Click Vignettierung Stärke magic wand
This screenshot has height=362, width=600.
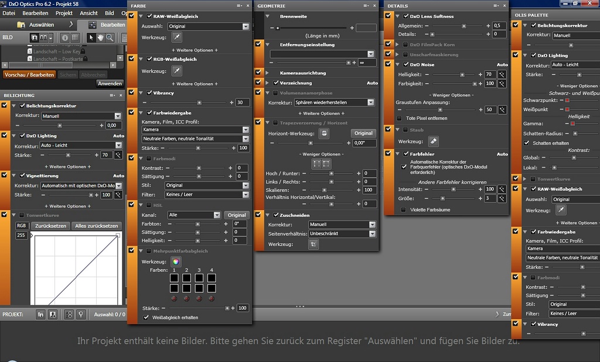(x=118, y=195)
